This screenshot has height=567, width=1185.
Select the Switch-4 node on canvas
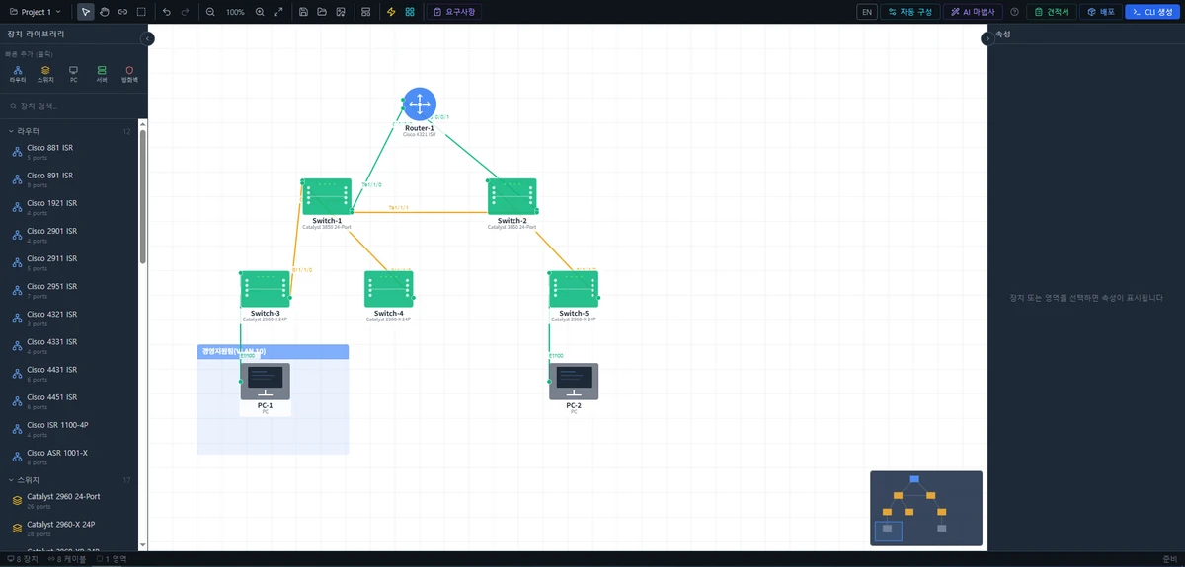click(x=388, y=289)
